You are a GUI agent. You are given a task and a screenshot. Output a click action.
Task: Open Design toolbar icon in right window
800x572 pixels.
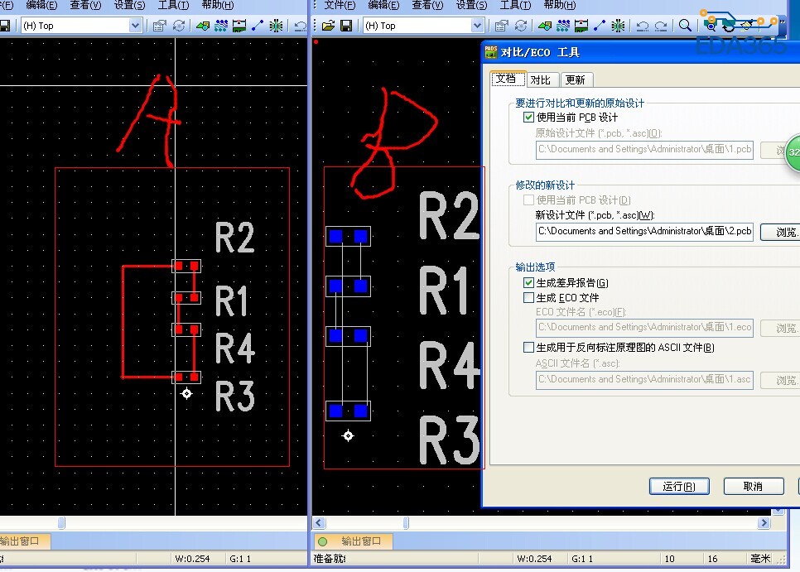(x=563, y=26)
